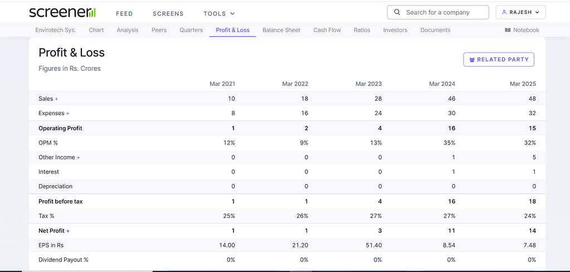Expand Net Profit plus icon

[x=68, y=231]
